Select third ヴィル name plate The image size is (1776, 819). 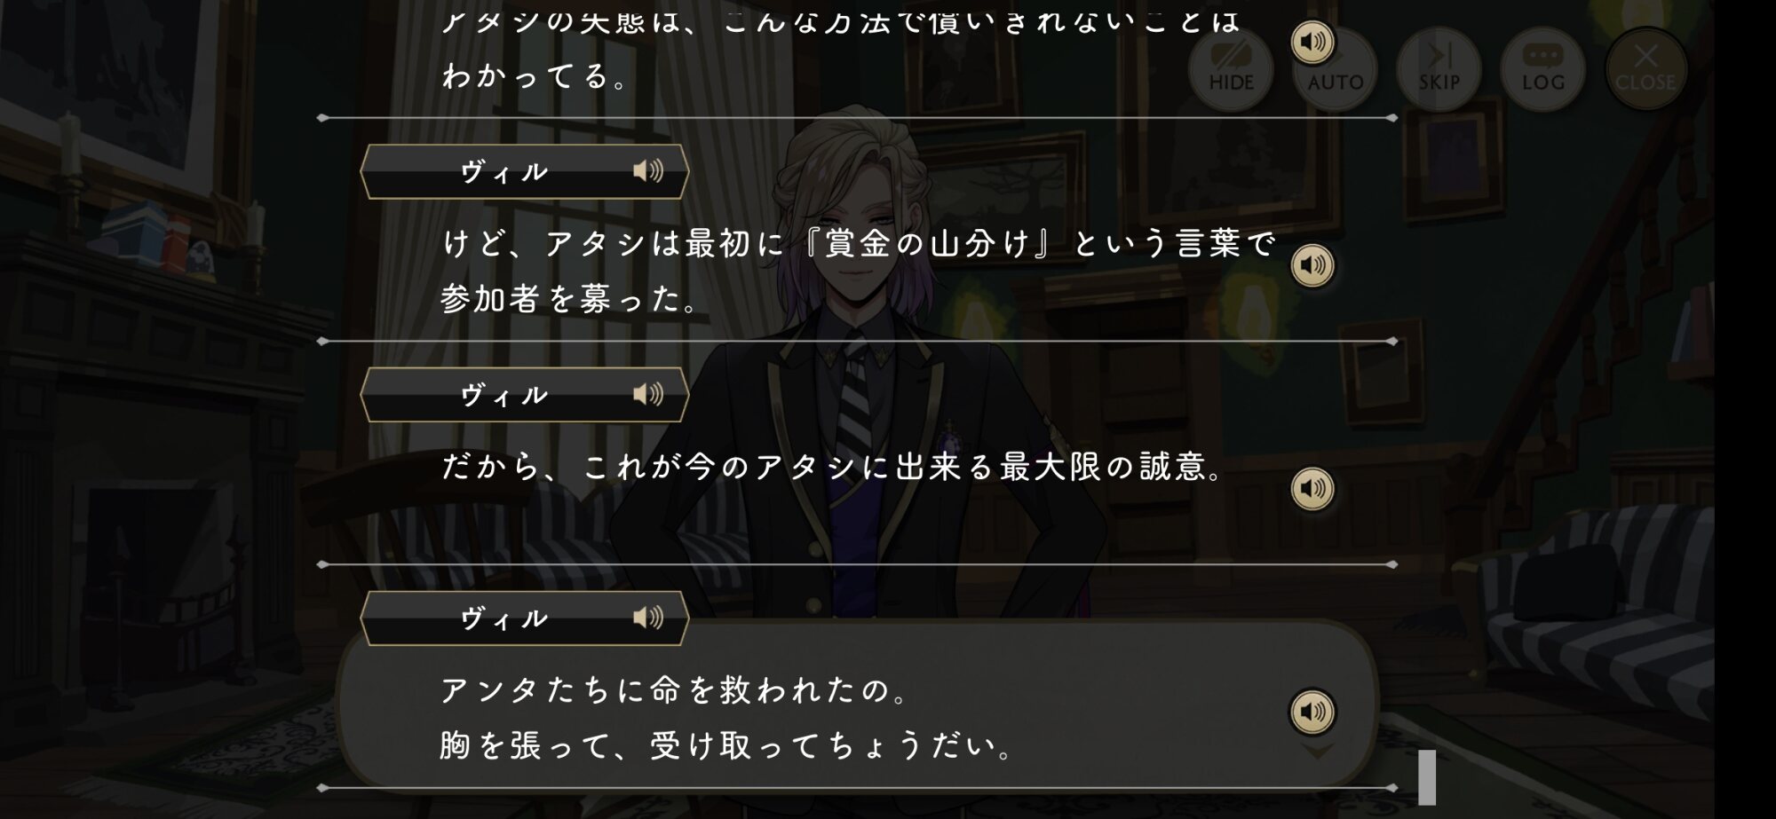525,618
